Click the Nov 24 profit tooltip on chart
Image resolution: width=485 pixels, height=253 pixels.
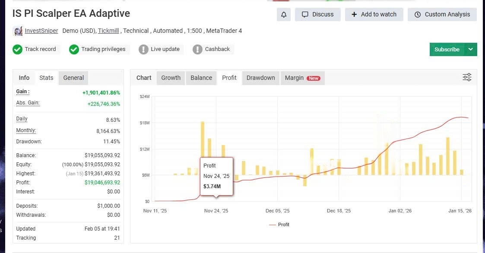point(216,176)
